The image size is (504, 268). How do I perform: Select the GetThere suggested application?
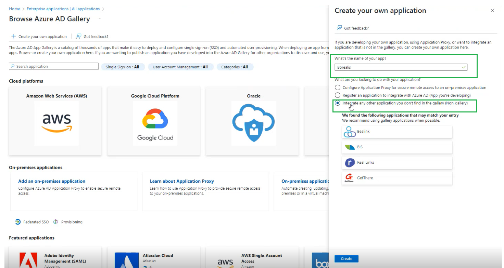pos(397,178)
